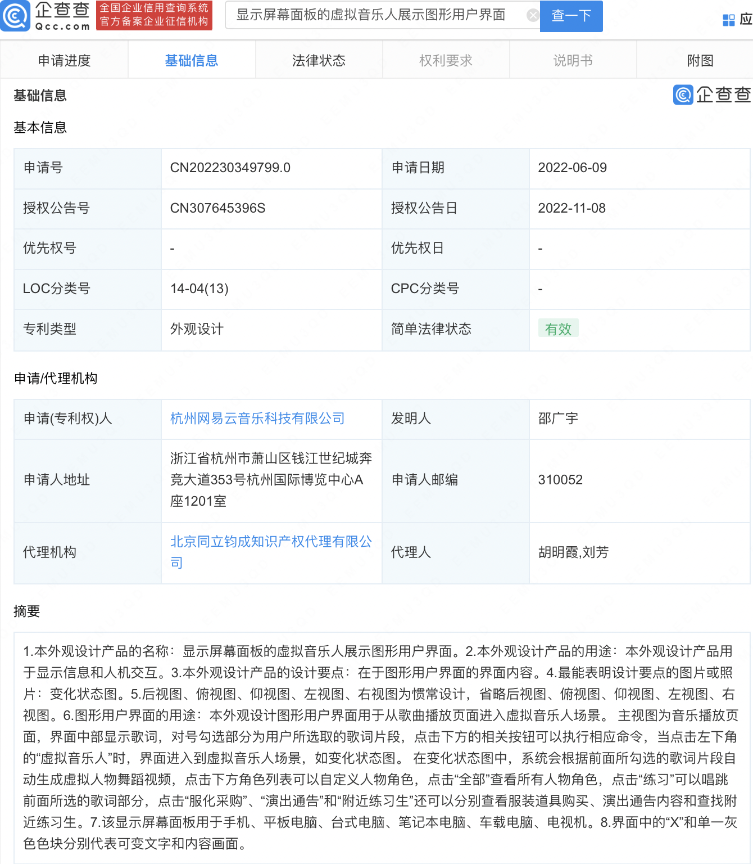Open the 权利要求 tab
753x864 pixels.
(x=446, y=61)
